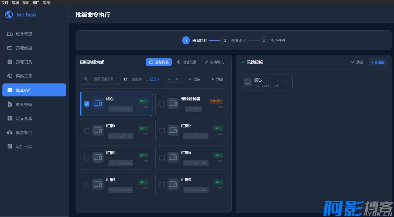Open 网络工具 in the sidebar
The width and height of the screenshot is (394, 217).
24,76
